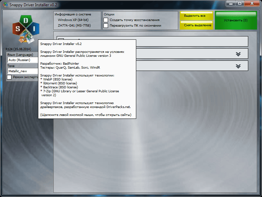Screen dimensions: 262x197
Task: Open the Тема dropdown showing Metallic_new
Action: tap(23, 71)
